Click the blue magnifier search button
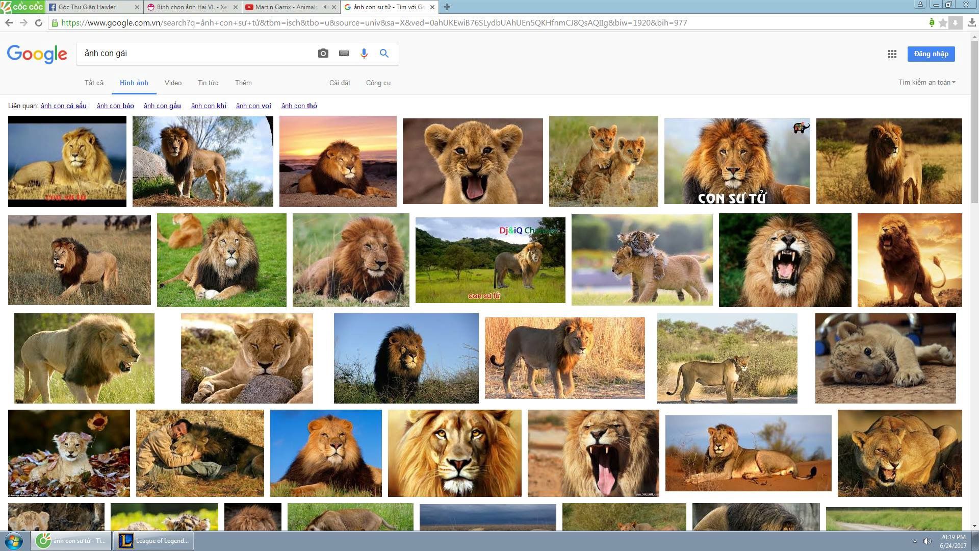979x551 pixels. click(384, 54)
